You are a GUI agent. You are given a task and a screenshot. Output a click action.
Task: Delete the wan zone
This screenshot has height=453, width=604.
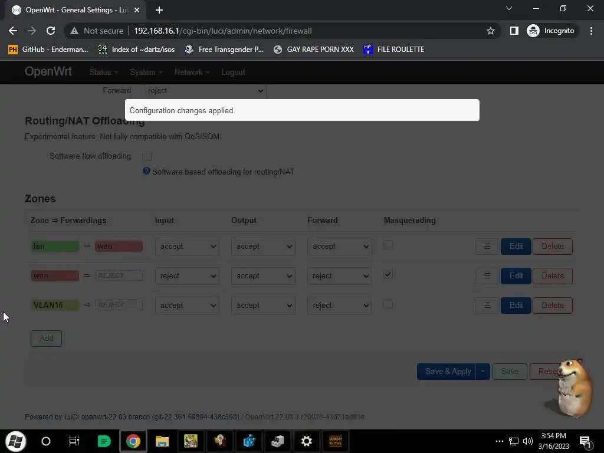(x=552, y=276)
